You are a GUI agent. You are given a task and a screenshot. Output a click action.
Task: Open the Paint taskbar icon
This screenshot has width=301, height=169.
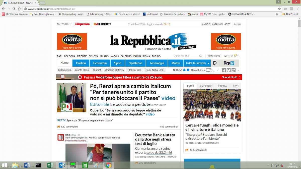click(x=97, y=165)
